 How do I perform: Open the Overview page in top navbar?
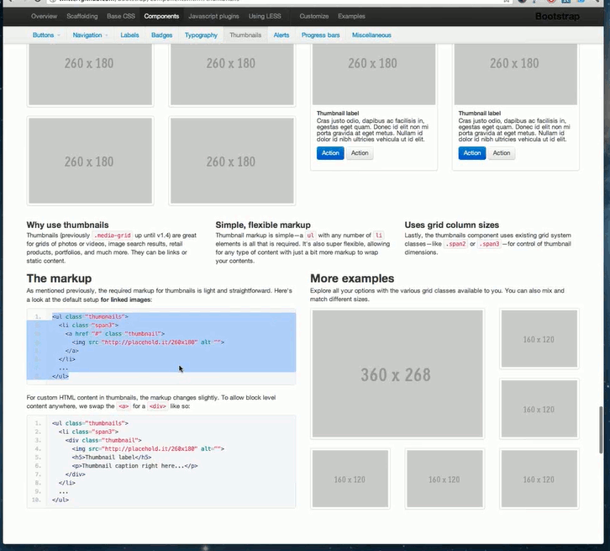click(x=45, y=16)
